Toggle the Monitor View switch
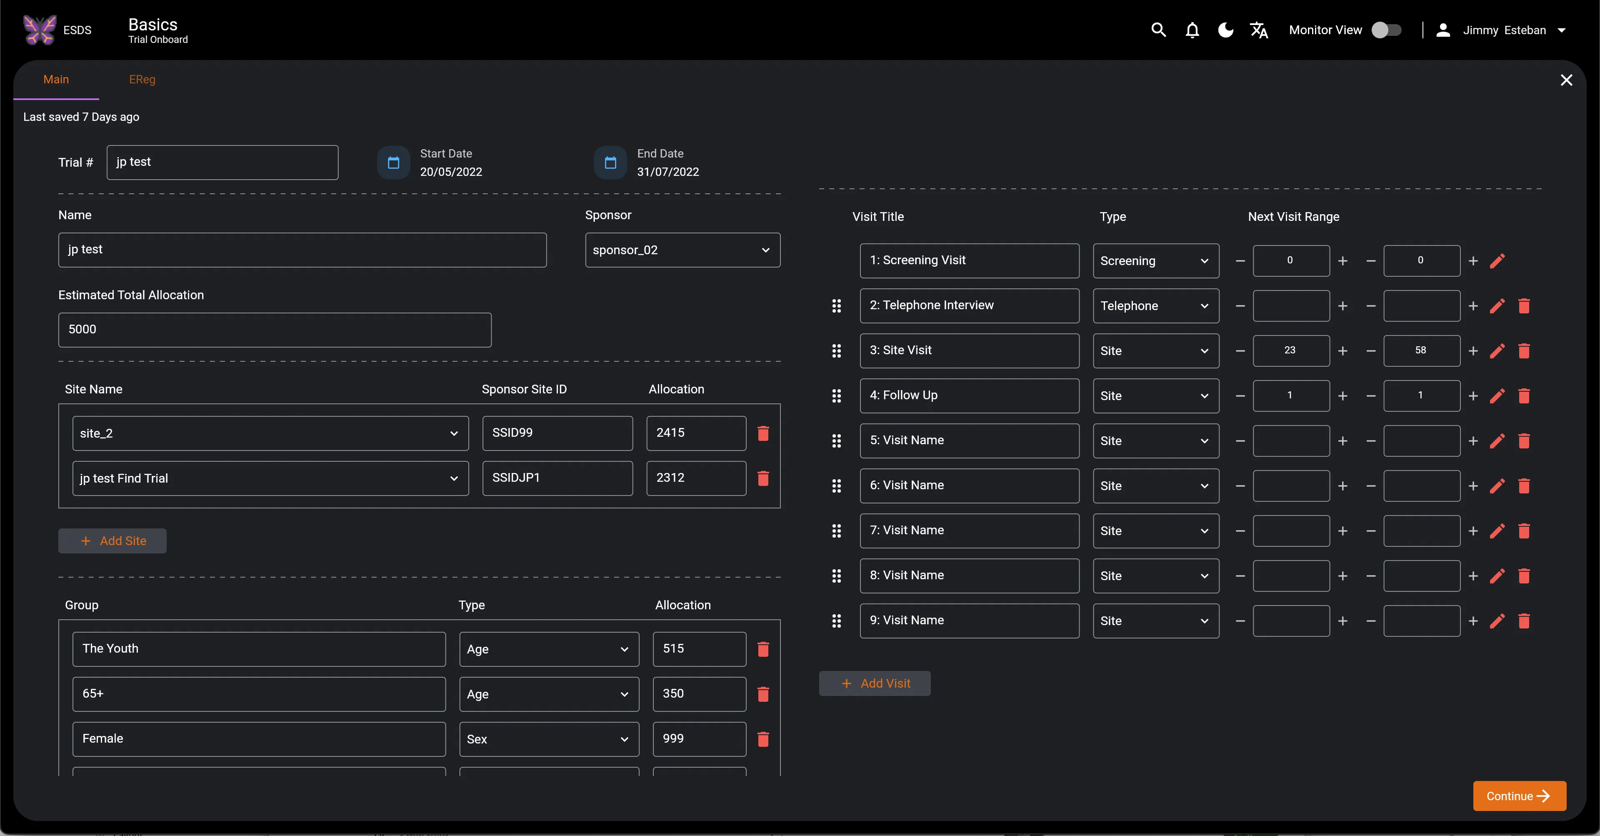The image size is (1600, 836). pos(1386,30)
